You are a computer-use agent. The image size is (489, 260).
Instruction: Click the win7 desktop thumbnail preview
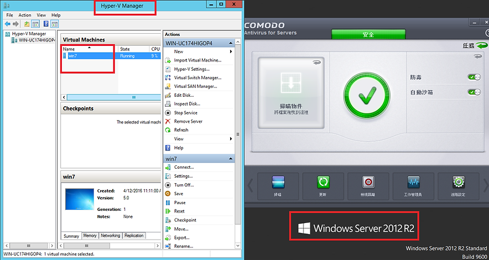click(80, 199)
